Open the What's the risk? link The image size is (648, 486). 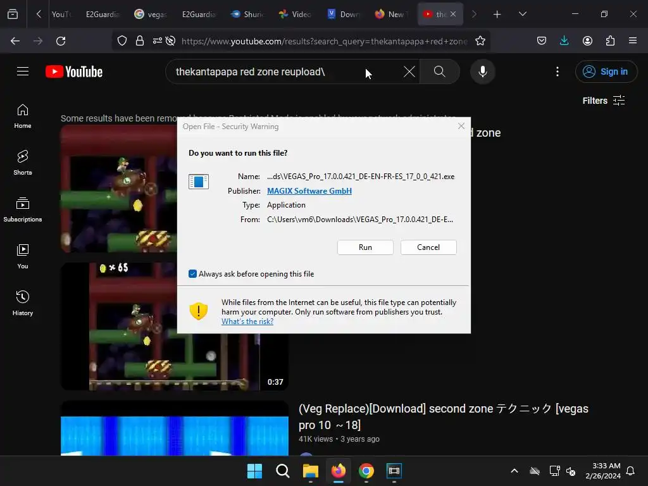coord(247,321)
